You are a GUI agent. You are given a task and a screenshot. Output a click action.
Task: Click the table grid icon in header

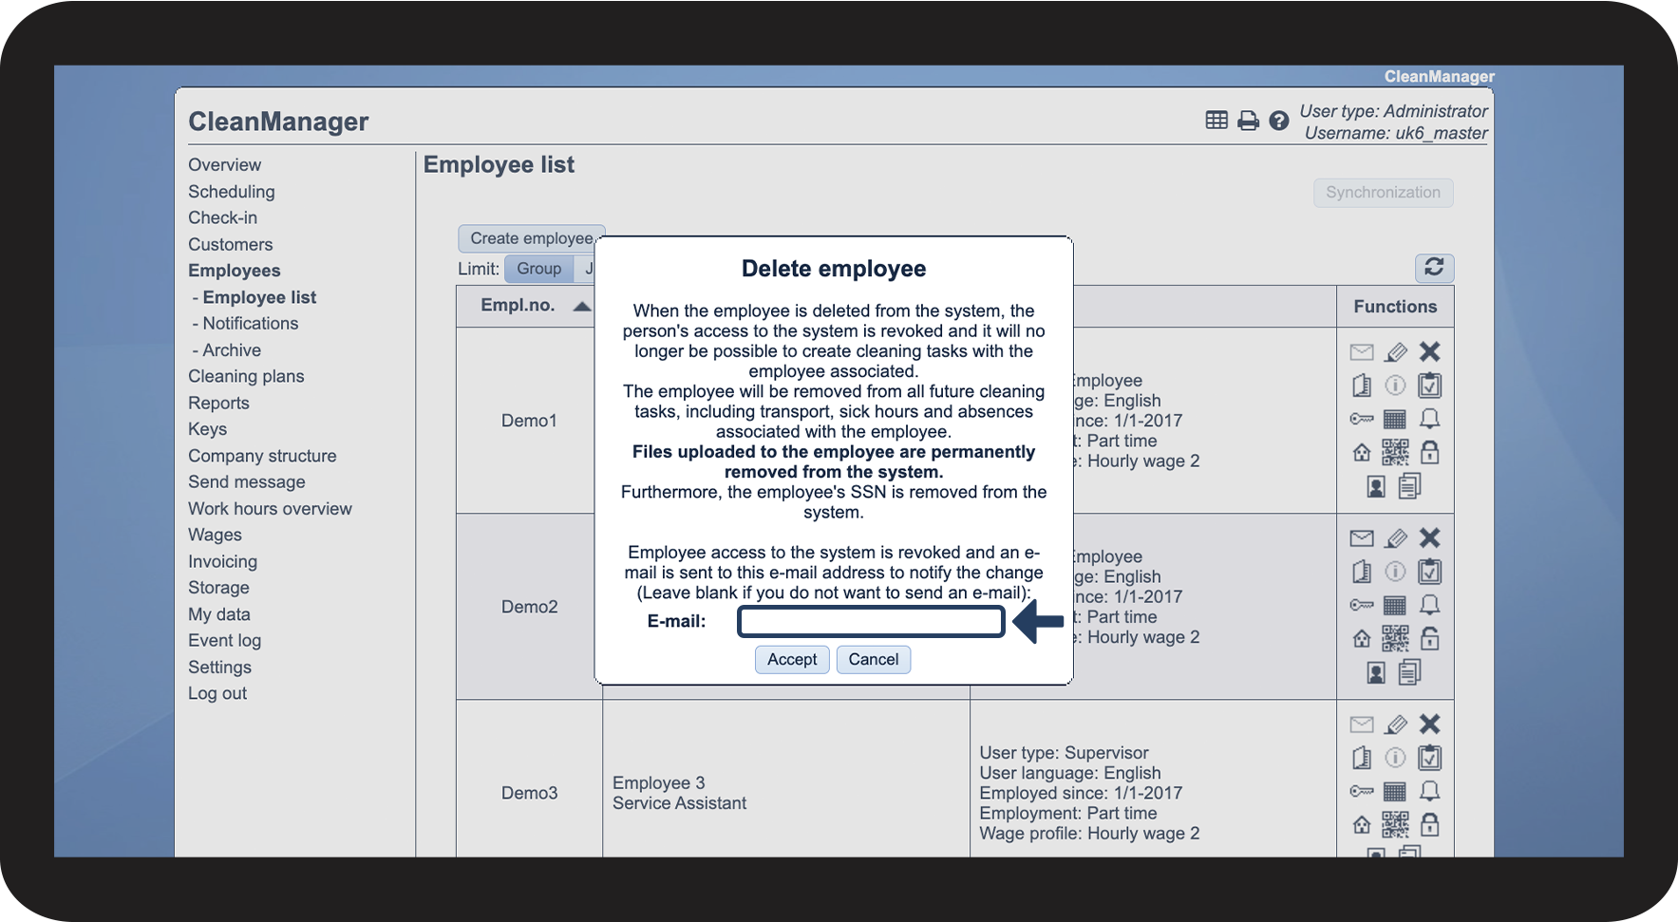click(1216, 120)
